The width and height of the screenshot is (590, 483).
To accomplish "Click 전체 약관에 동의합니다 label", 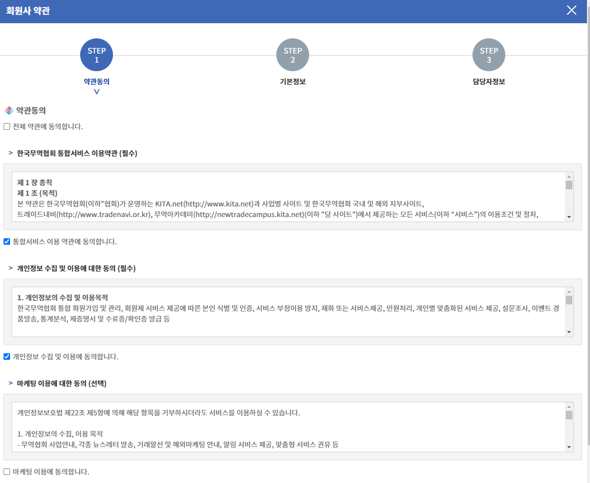I will click(47, 127).
